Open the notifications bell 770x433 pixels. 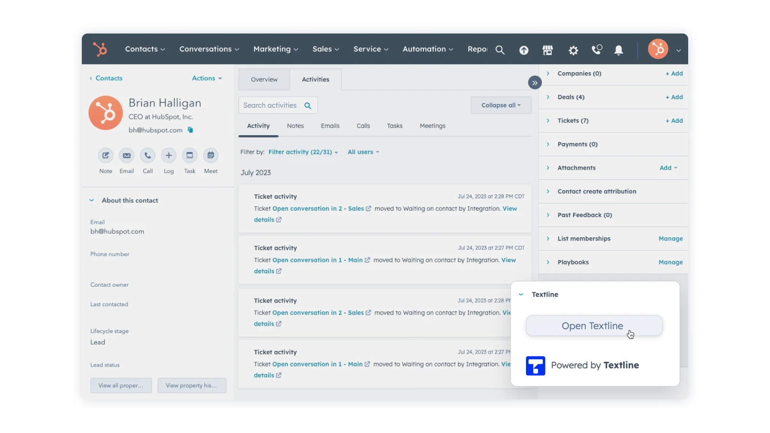pos(619,50)
